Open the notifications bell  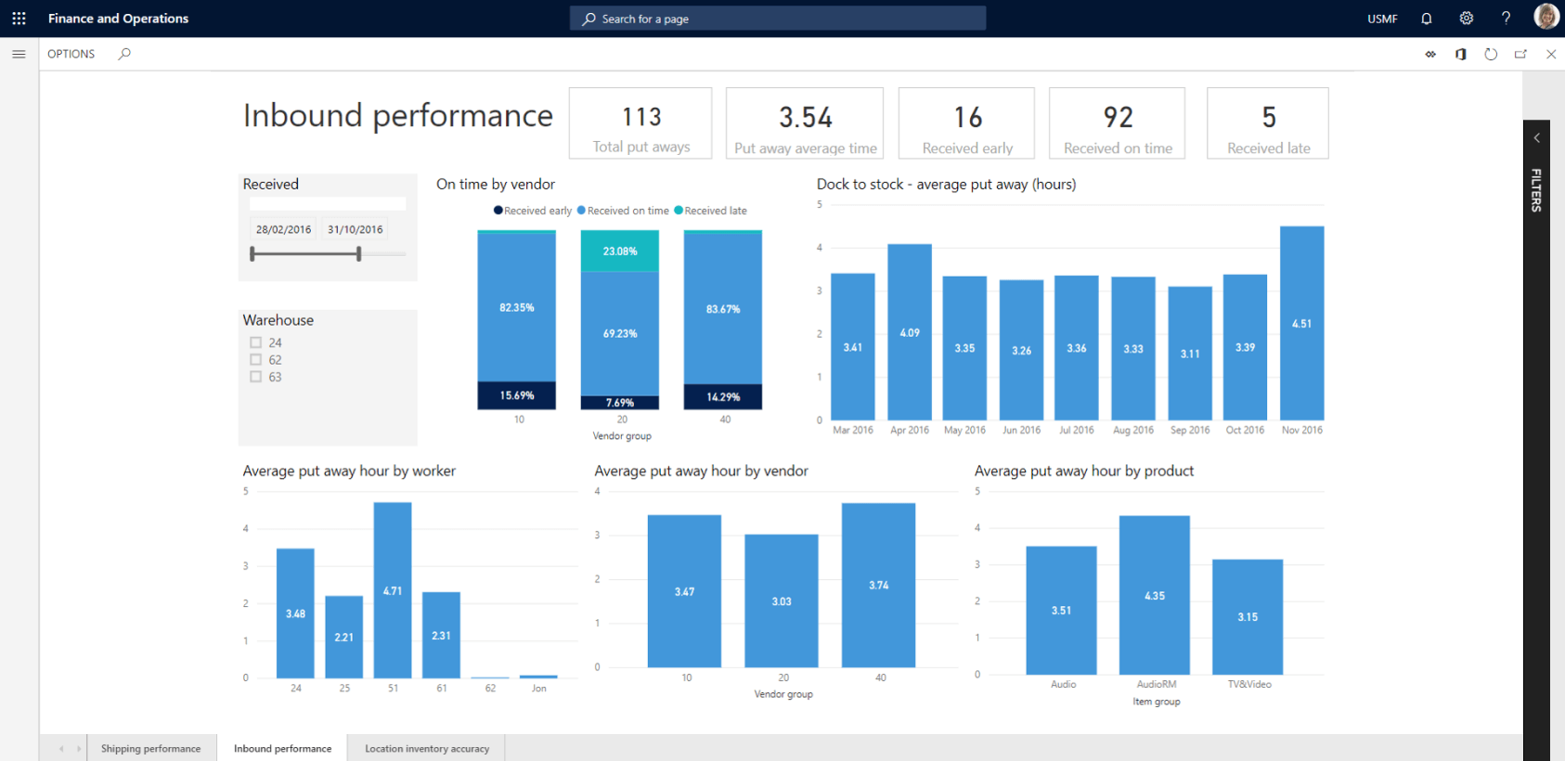1427,19
